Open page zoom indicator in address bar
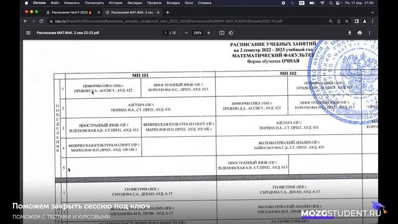The width and height of the screenshot is (398, 224). click(330, 21)
